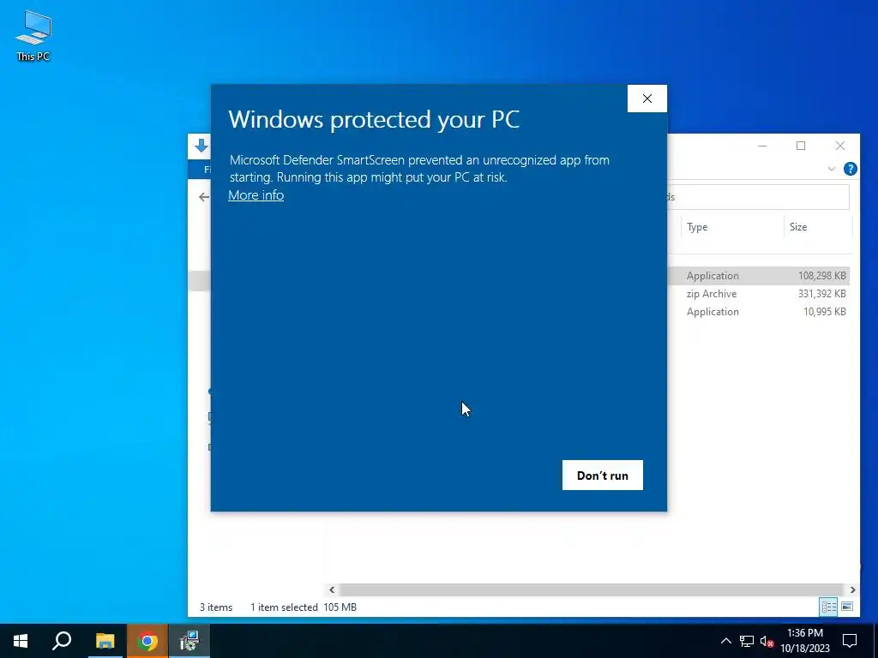The height and width of the screenshot is (658, 878).
Task: Open File Explorer from taskbar
Action: [105, 641]
